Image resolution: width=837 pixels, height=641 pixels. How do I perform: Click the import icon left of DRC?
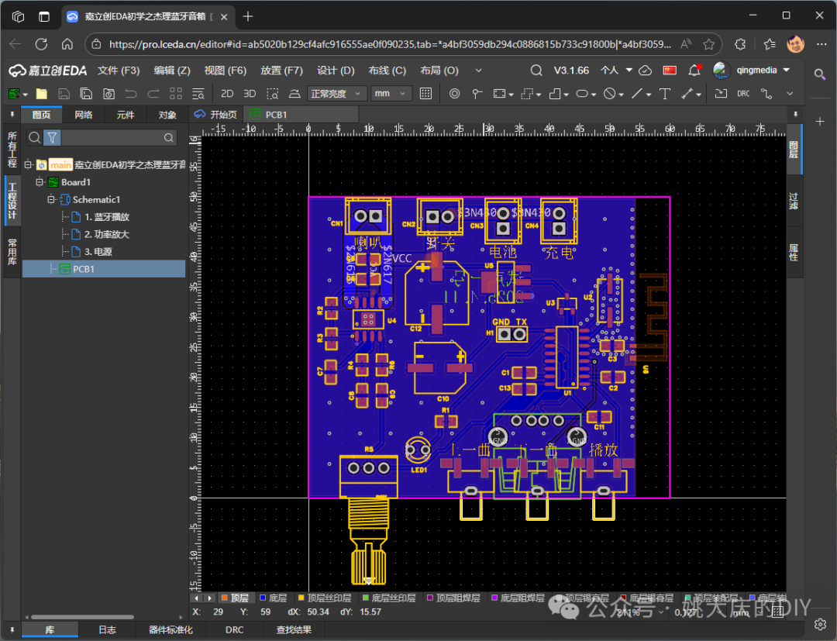(x=721, y=94)
